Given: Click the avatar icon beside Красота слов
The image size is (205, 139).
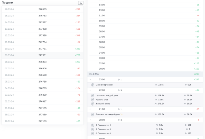Looking at the screenshot, I should coord(93,99).
